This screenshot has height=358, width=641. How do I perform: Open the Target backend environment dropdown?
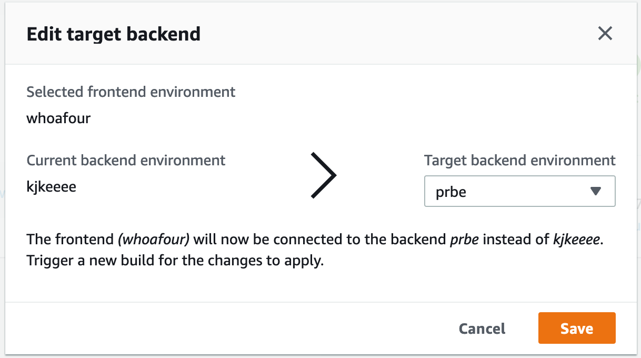coord(519,191)
